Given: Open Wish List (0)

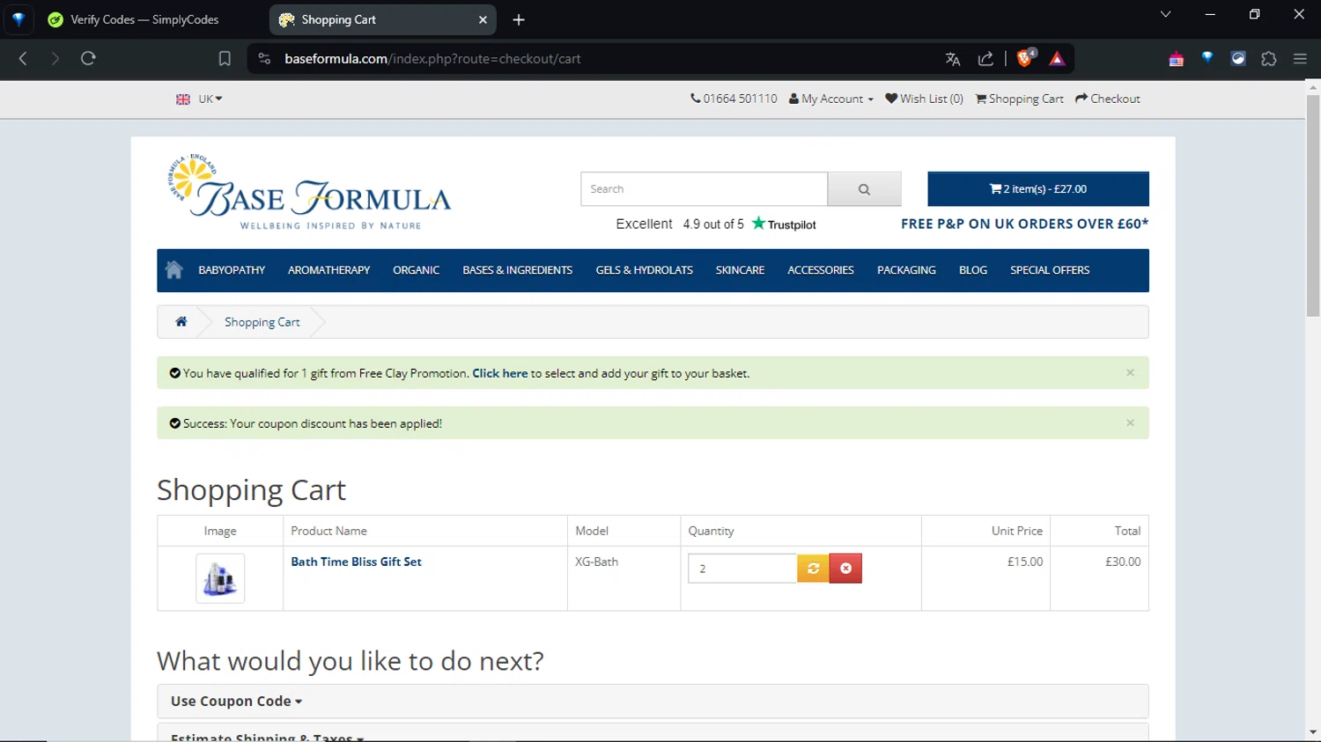Looking at the screenshot, I should [x=924, y=99].
